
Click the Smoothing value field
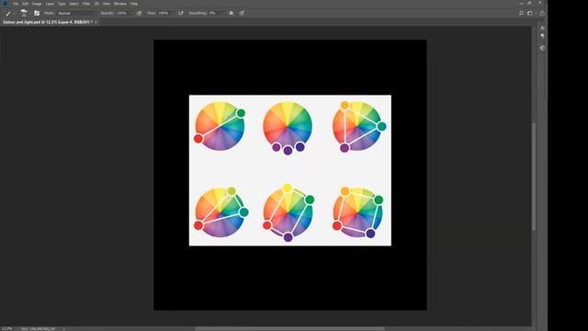[x=214, y=13]
